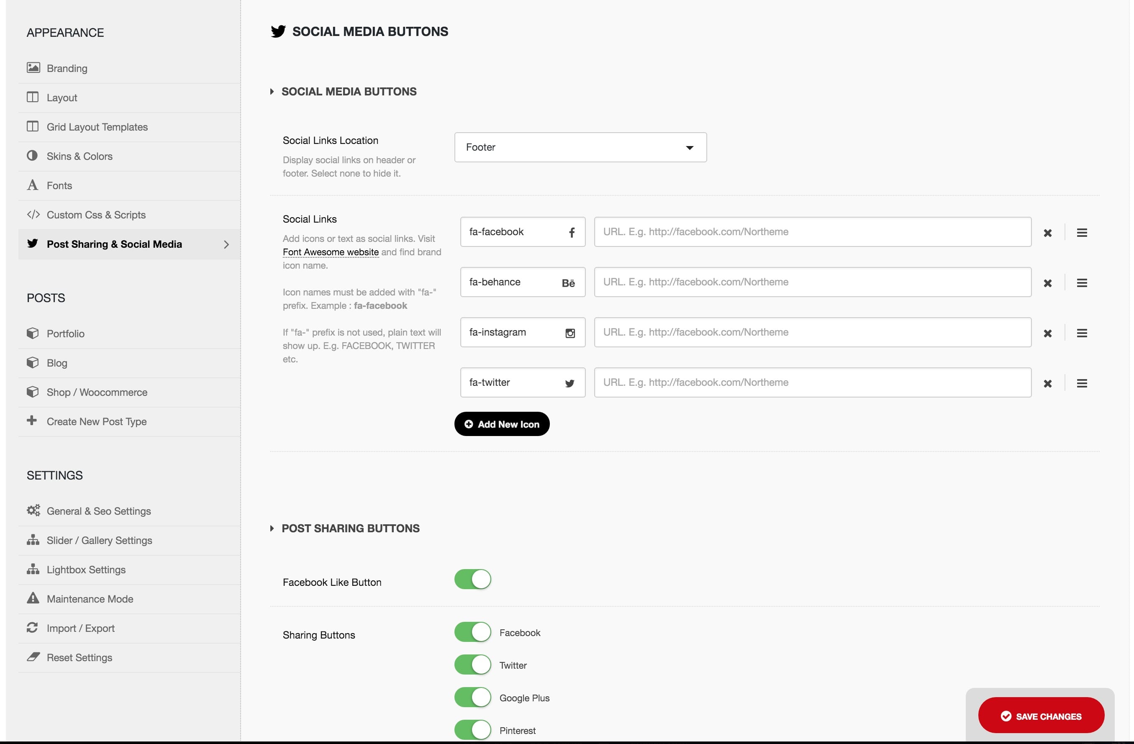Click the Twitter brand icon in social links
The width and height of the screenshot is (1134, 744).
[570, 383]
